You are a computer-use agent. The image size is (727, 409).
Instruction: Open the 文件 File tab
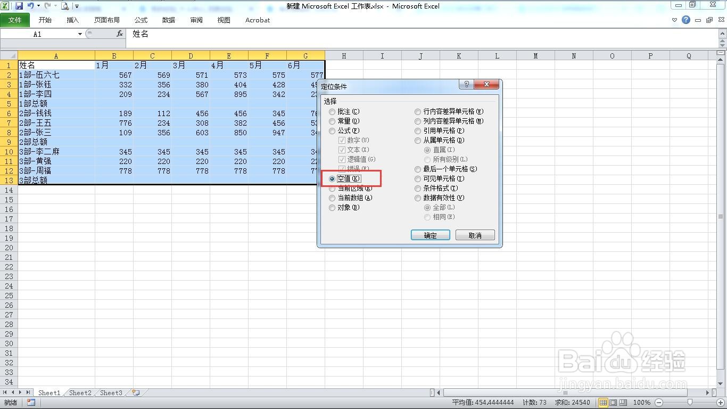pos(15,20)
